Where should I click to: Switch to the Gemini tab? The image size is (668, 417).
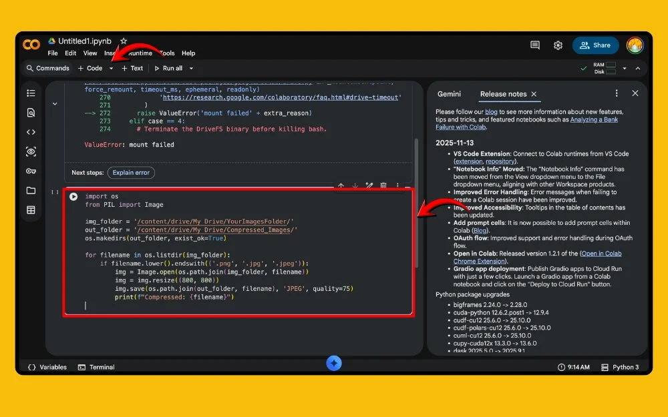tap(449, 93)
